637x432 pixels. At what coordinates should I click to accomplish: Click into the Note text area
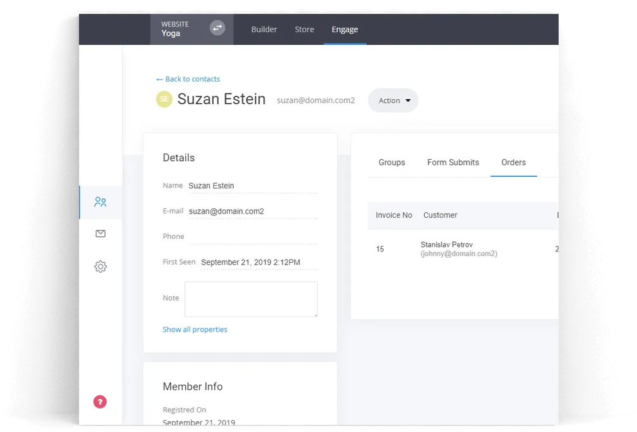[x=251, y=299]
